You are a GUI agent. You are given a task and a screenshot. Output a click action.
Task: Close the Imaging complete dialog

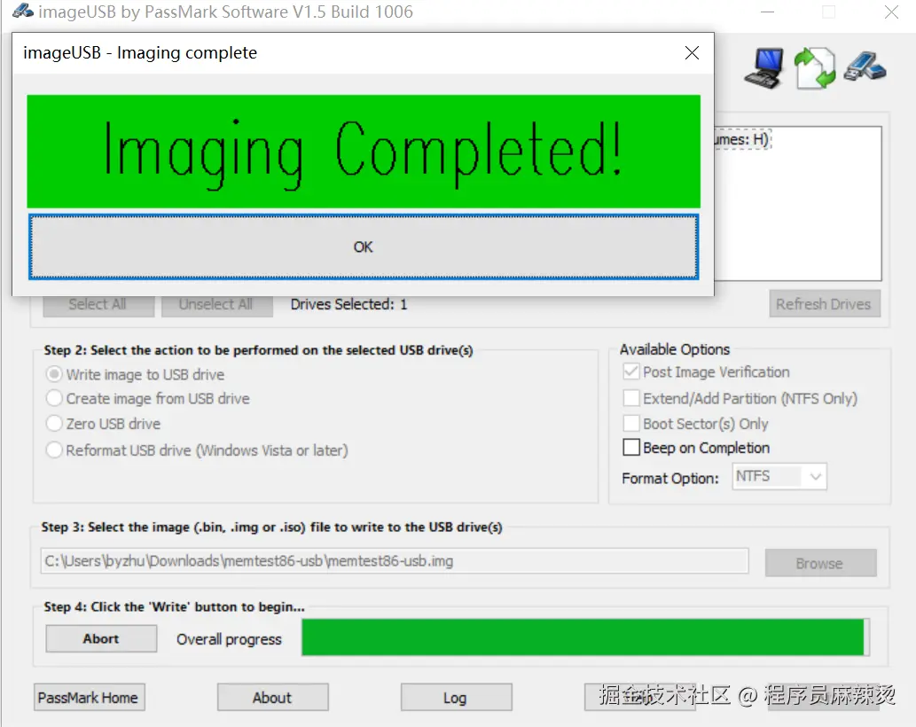692,52
